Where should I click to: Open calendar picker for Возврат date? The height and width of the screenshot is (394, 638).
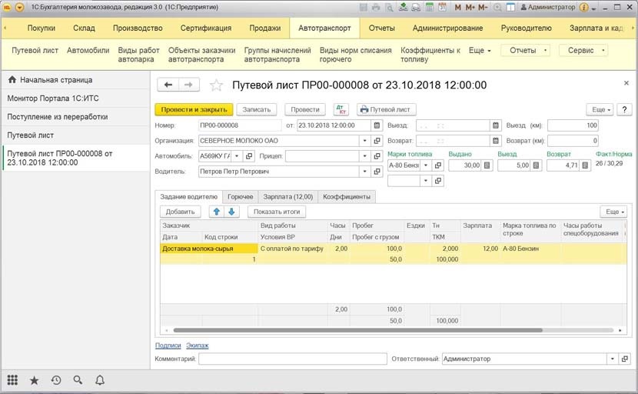[495, 141]
